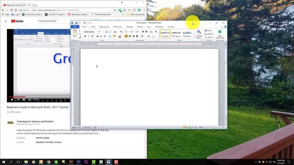Toggle show paragraph marks in Word
294x165 pixels.
pyautogui.click(x=156, y=32)
